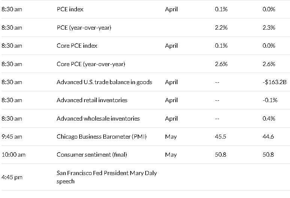This screenshot has width=290, height=198.
Task: Select the 9:45 am time cell
Action: click(12, 137)
